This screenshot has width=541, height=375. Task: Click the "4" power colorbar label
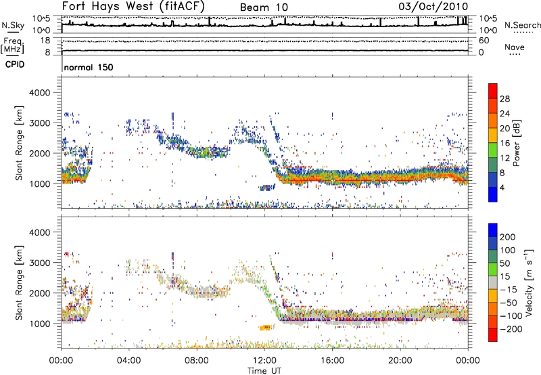[502, 187]
